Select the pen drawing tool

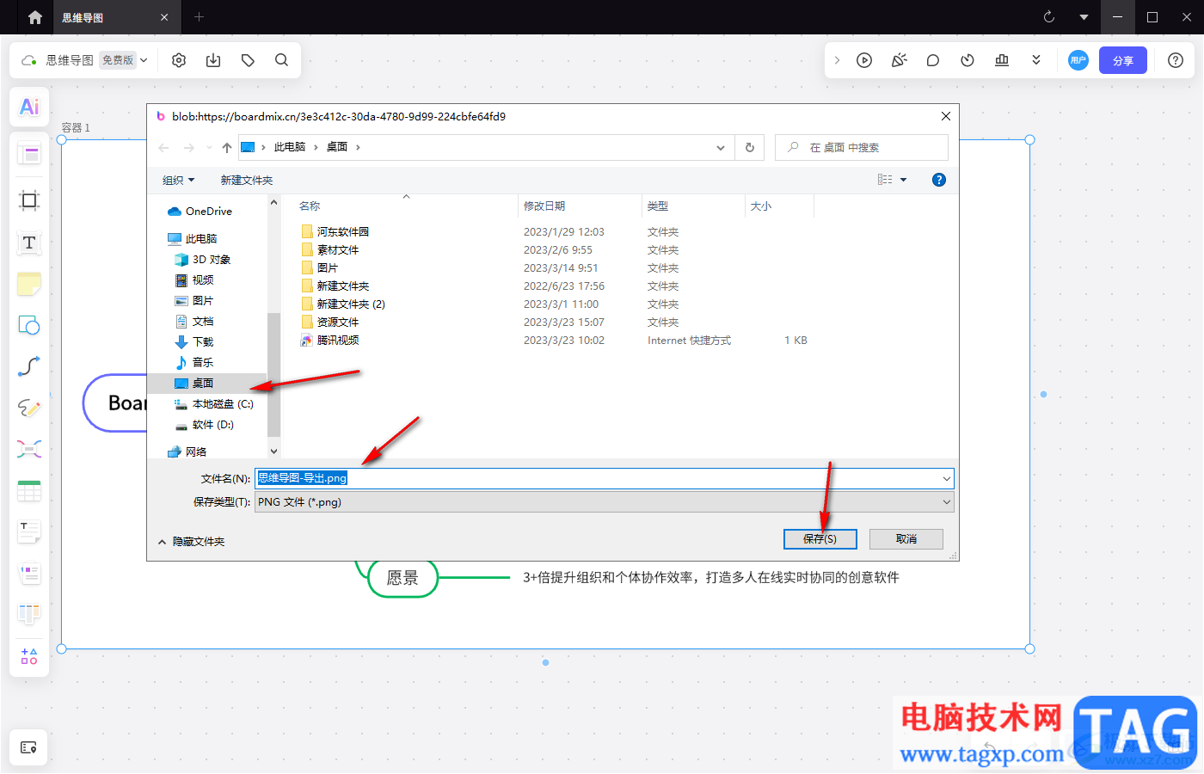coord(29,408)
